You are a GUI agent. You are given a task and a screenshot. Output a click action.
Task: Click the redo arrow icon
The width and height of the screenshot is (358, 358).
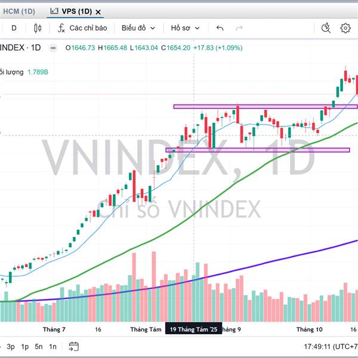pos(239,28)
